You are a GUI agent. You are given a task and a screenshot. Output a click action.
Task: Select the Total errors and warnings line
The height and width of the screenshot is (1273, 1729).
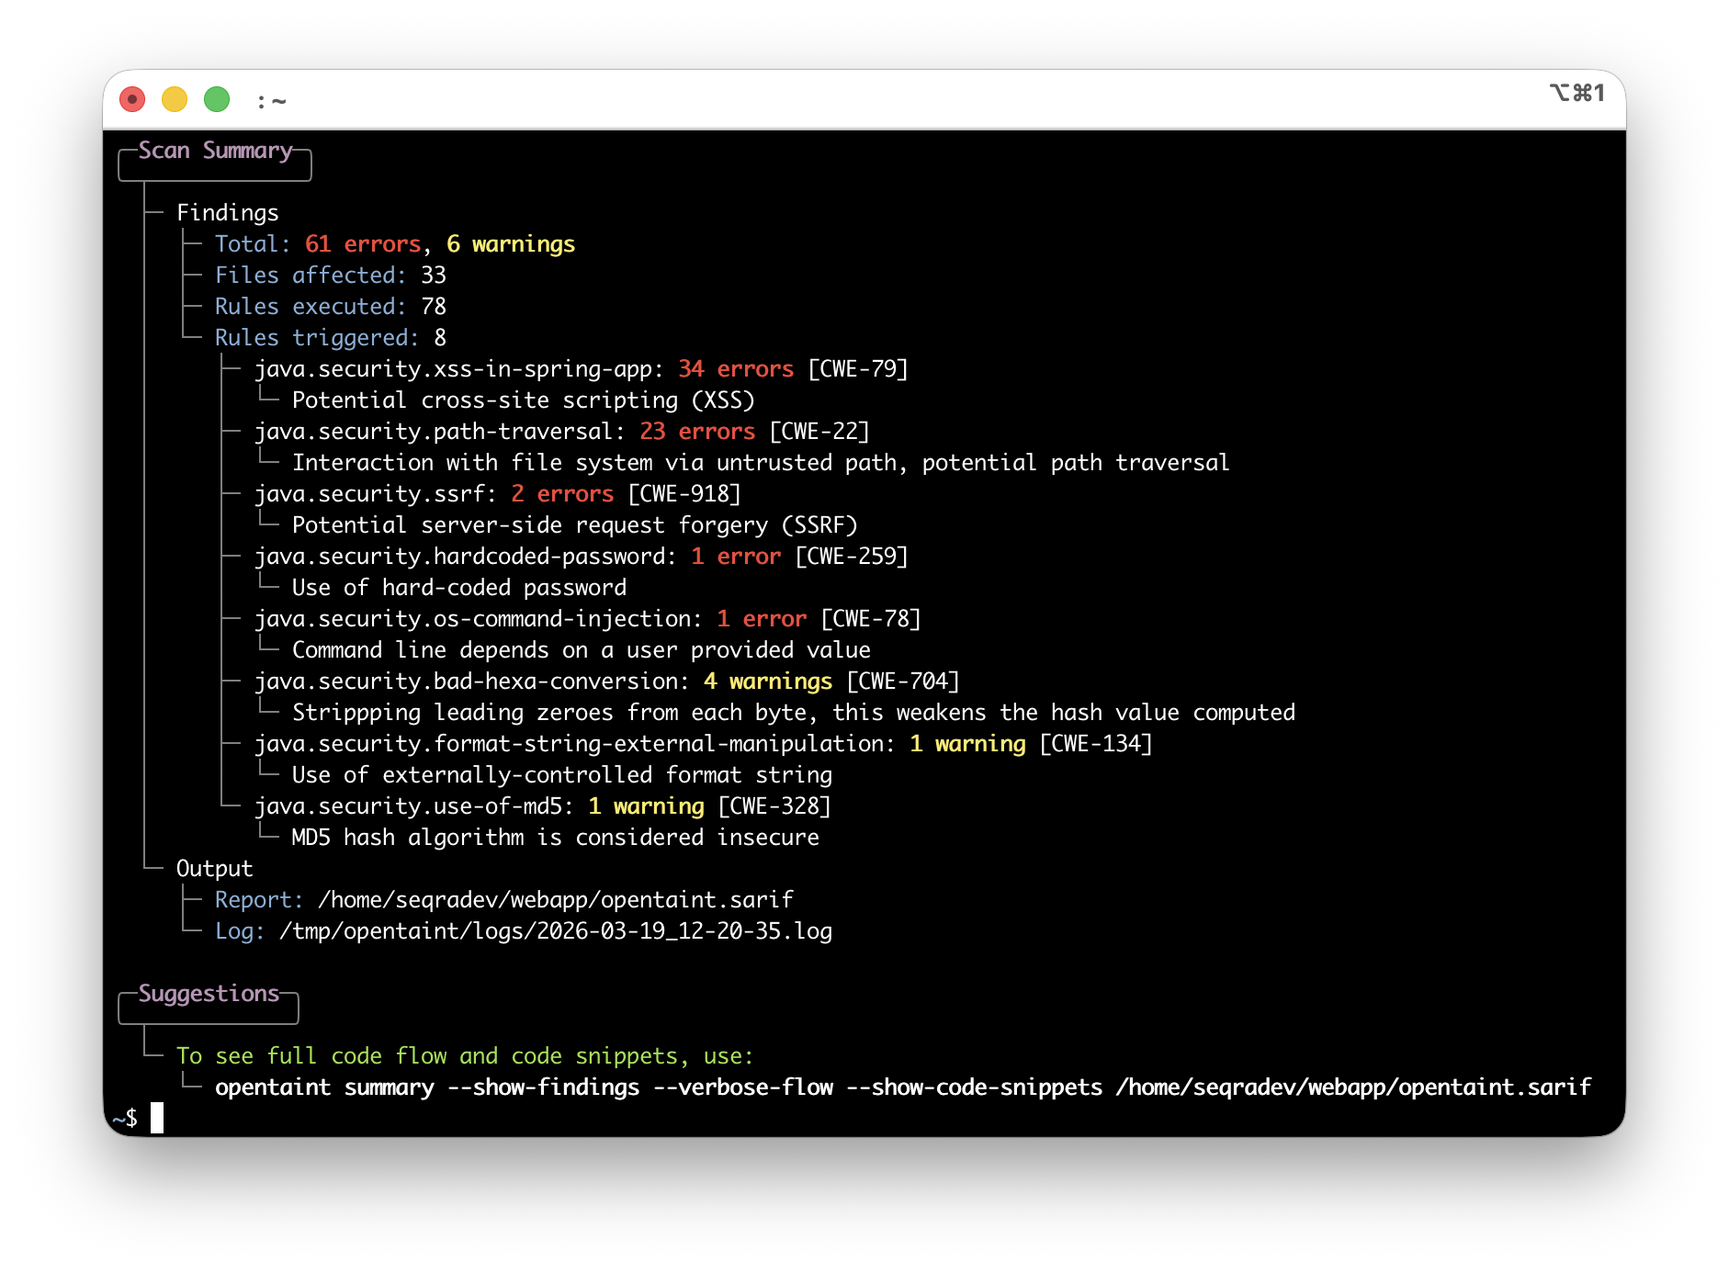[x=395, y=243]
